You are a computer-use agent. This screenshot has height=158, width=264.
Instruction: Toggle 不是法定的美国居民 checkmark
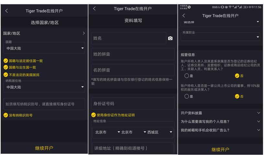pyautogui.click(x=6, y=74)
